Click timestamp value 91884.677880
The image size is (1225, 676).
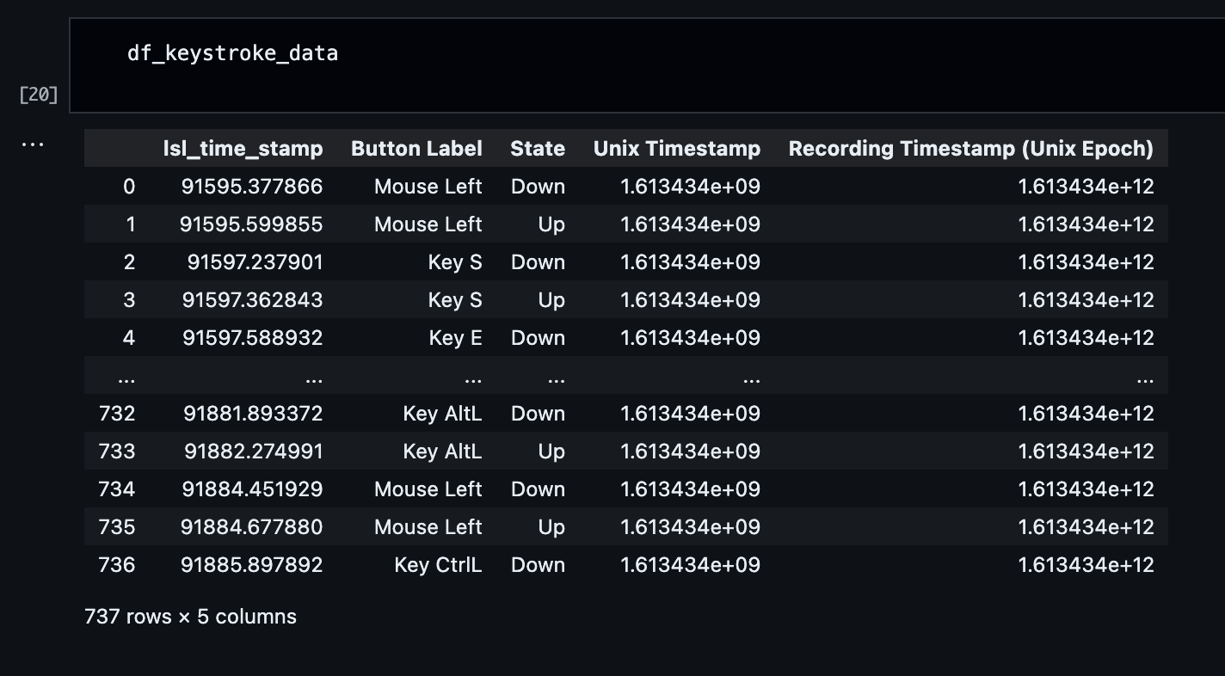(251, 527)
